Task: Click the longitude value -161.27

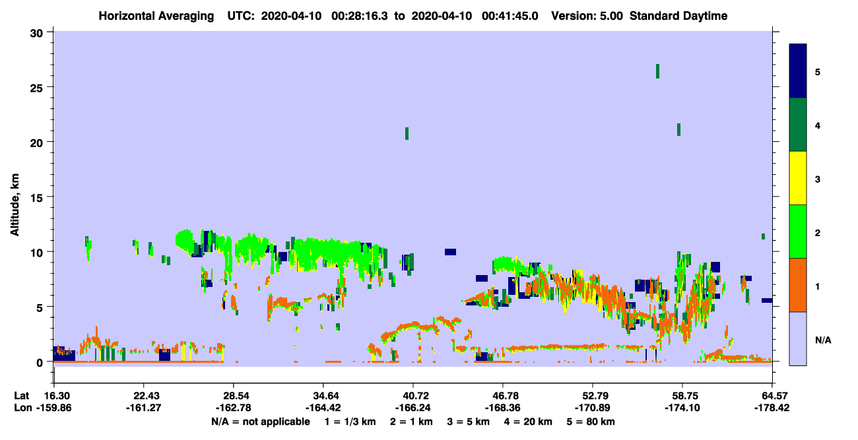Action: tap(143, 408)
